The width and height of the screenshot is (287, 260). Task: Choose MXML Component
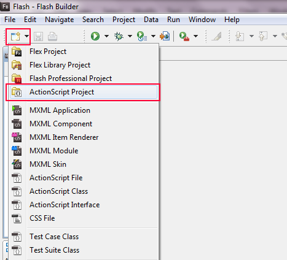(84, 124)
